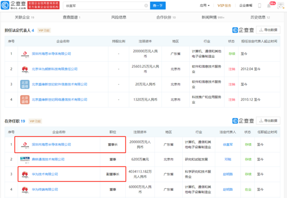Click the HiSilicon logo in the 在外任职 table

[x=25, y=145]
